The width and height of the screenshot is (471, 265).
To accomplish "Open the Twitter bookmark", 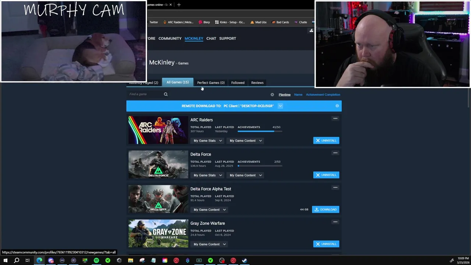I will (153, 22).
